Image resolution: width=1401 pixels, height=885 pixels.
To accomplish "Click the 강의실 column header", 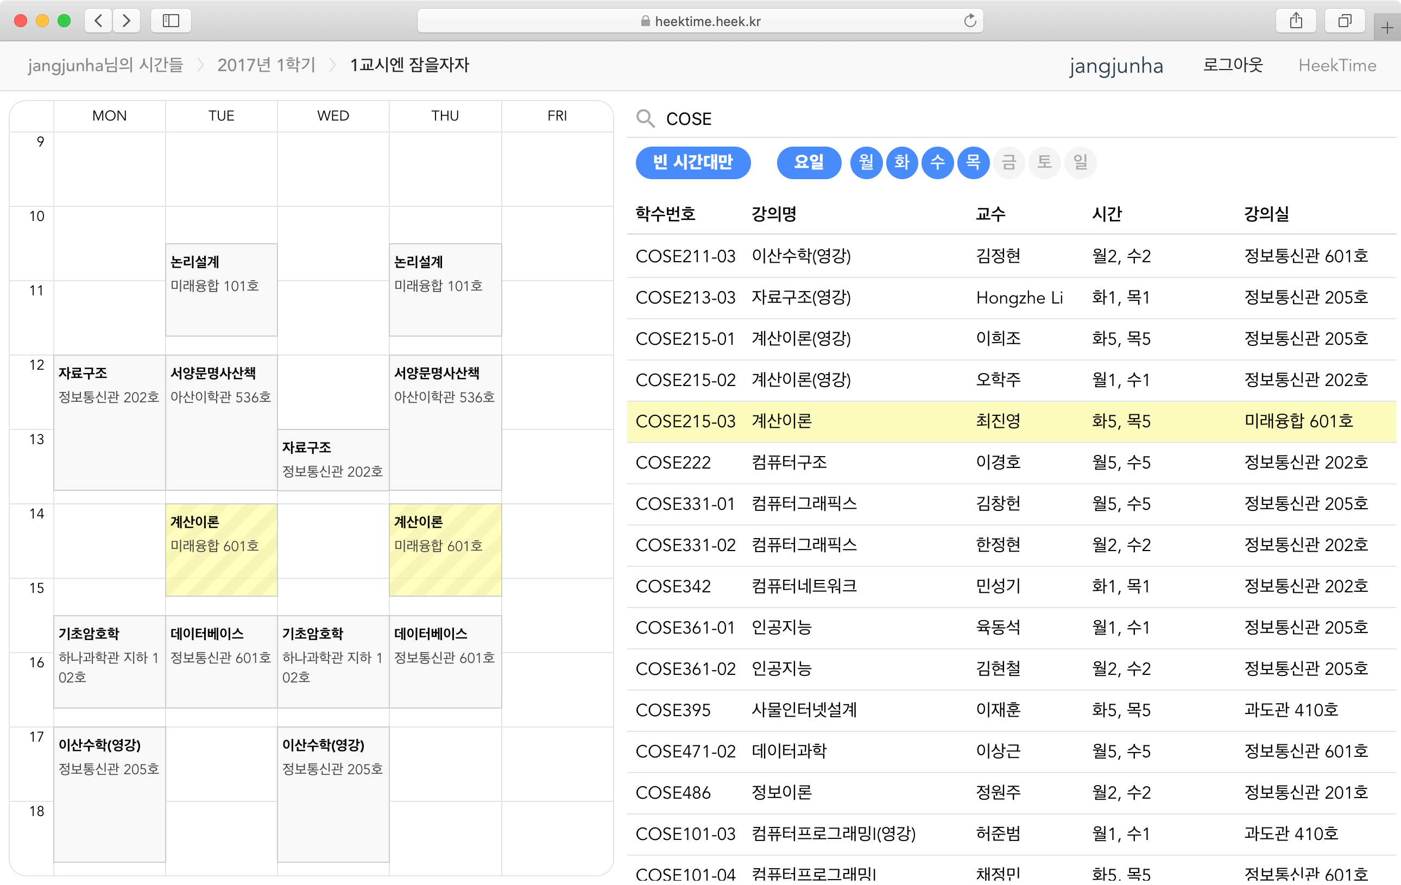I will pos(1266,213).
